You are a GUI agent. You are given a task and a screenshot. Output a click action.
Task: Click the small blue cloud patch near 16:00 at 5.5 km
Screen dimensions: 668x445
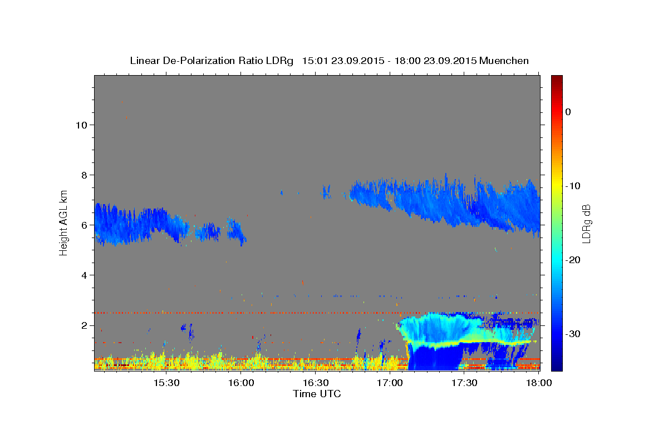tap(236, 231)
